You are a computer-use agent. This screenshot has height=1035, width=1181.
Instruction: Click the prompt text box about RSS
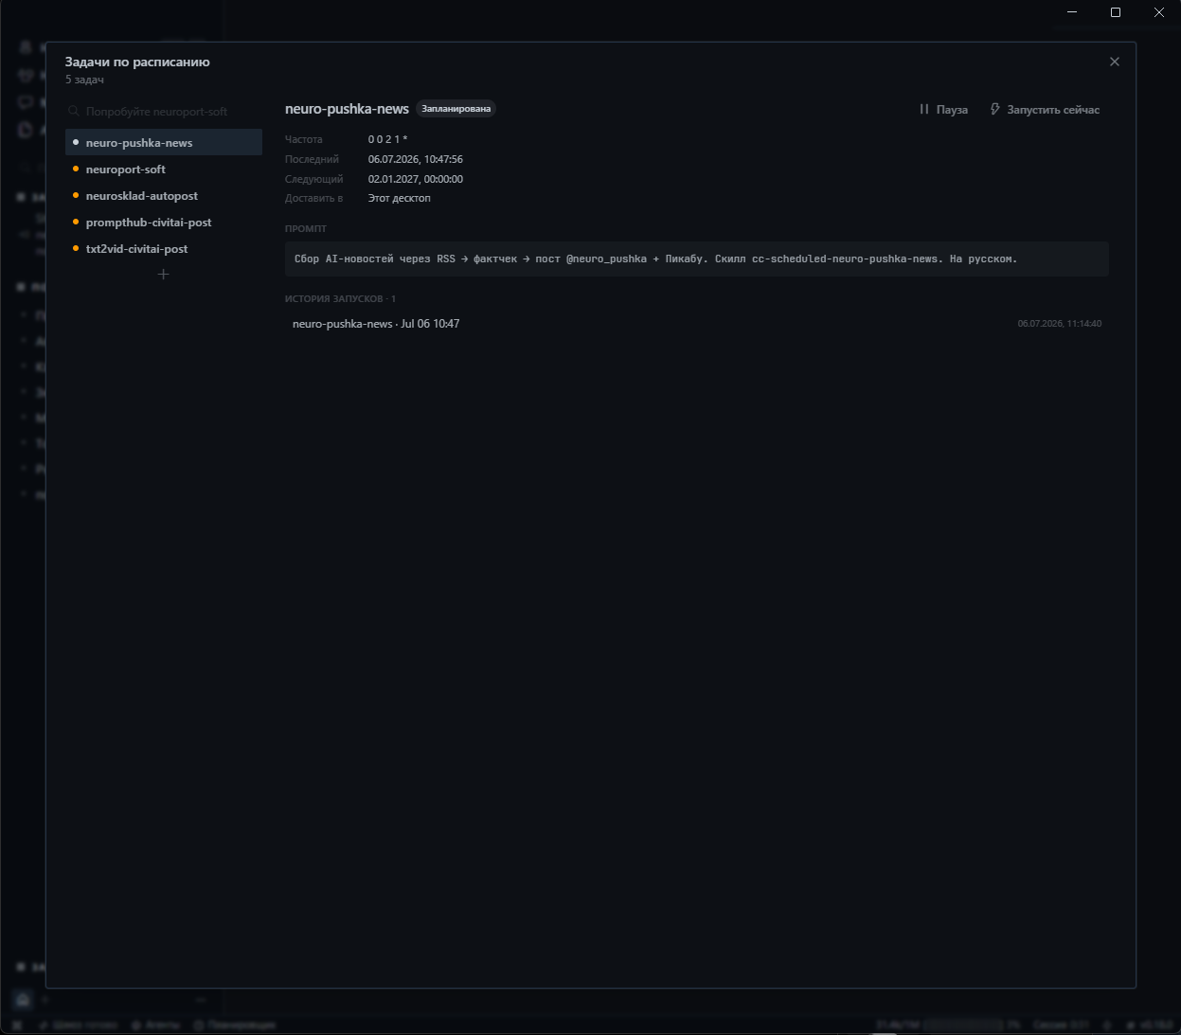[x=696, y=259]
